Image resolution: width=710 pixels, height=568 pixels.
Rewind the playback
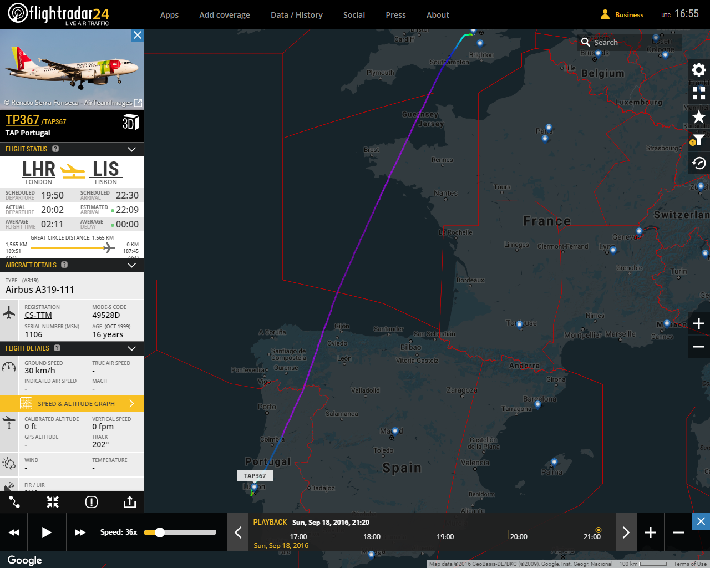pyautogui.click(x=14, y=532)
